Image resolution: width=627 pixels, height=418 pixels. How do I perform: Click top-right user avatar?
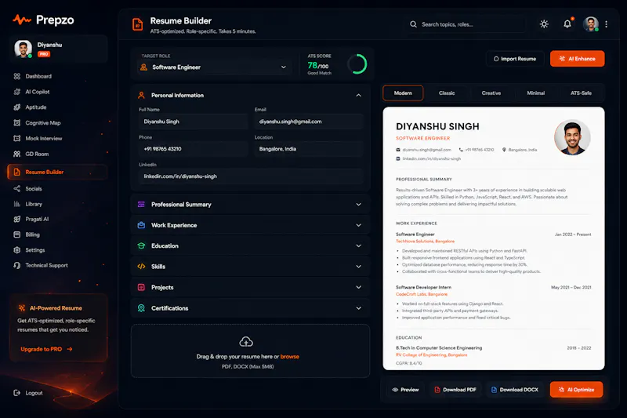591,24
